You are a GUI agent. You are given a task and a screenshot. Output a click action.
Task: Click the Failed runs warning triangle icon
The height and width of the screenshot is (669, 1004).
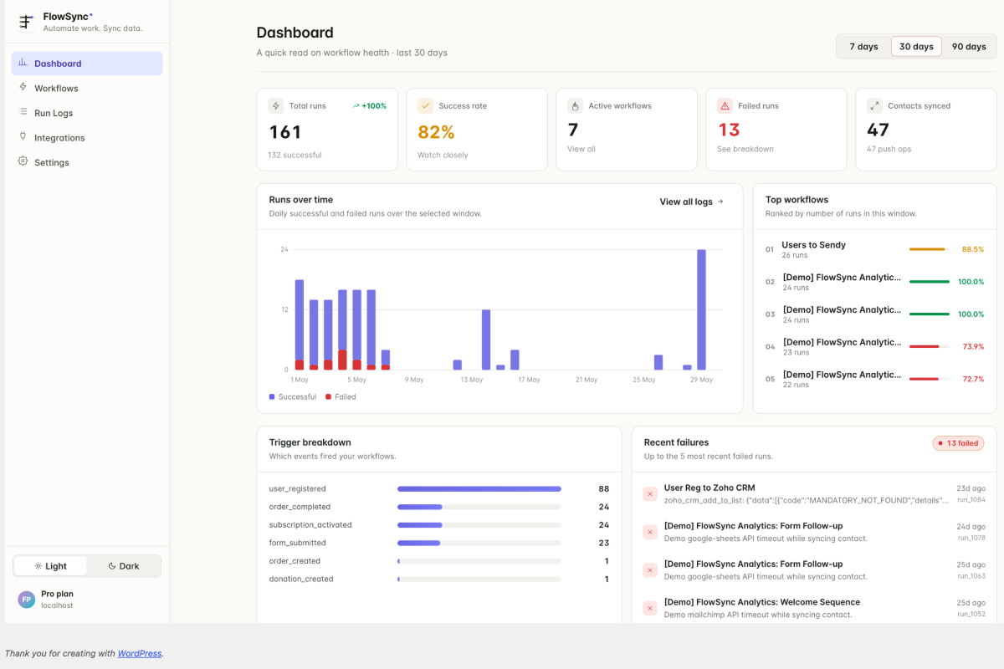725,106
